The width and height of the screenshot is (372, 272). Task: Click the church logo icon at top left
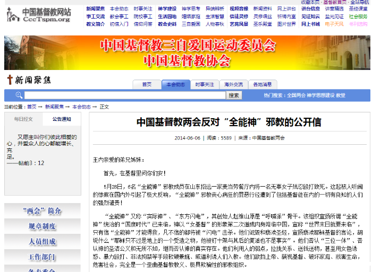tap(13, 15)
